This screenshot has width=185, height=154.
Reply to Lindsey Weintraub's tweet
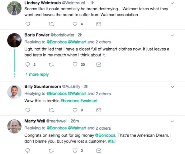click(x=28, y=24)
